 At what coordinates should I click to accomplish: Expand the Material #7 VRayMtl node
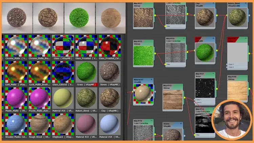[x=151, y=80]
